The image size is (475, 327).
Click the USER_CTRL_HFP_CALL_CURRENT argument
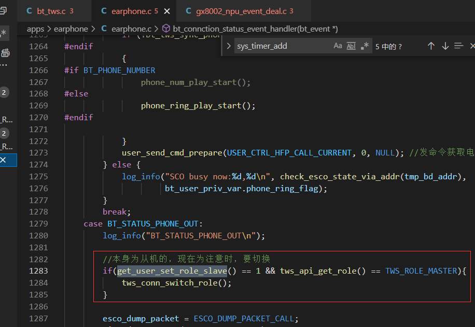tap(289, 153)
